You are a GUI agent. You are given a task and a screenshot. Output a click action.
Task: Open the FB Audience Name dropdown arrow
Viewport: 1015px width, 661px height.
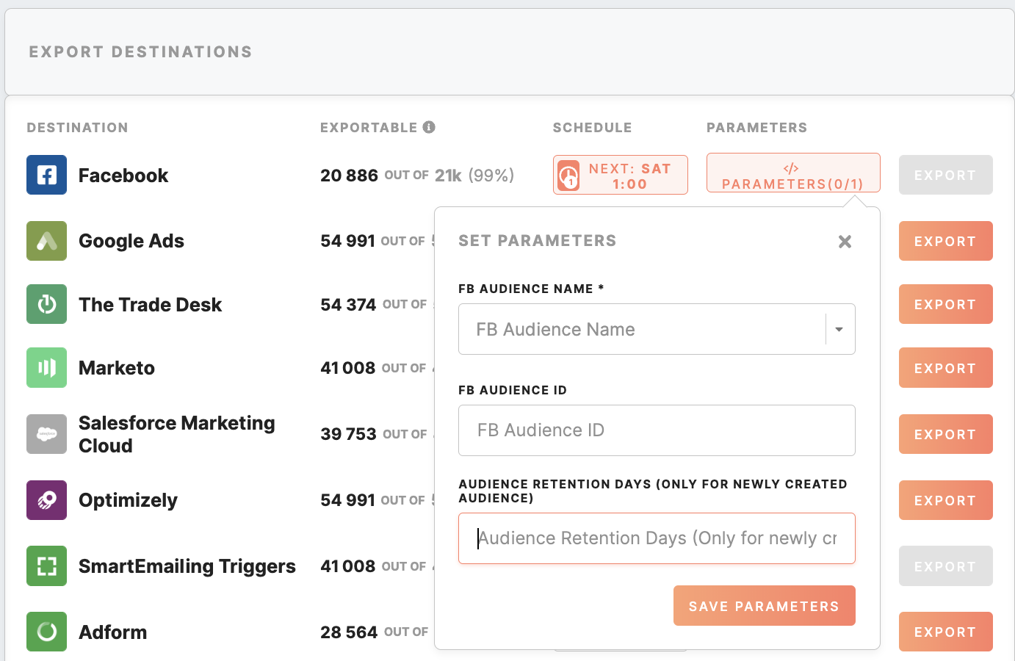click(x=839, y=329)
